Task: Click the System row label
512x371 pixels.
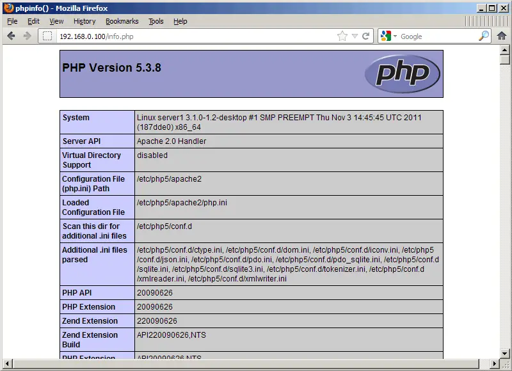Action: click(76, 118)
